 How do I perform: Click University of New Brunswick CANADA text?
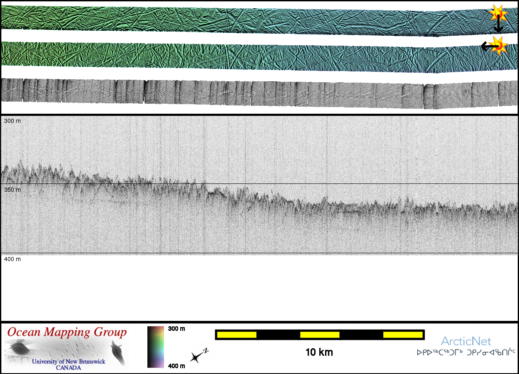point(69,364)
